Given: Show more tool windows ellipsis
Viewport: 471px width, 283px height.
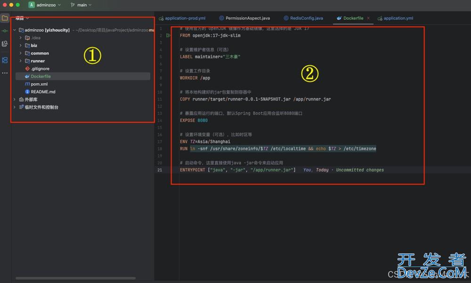Looking at the screenshot, I should pos(5,73).
